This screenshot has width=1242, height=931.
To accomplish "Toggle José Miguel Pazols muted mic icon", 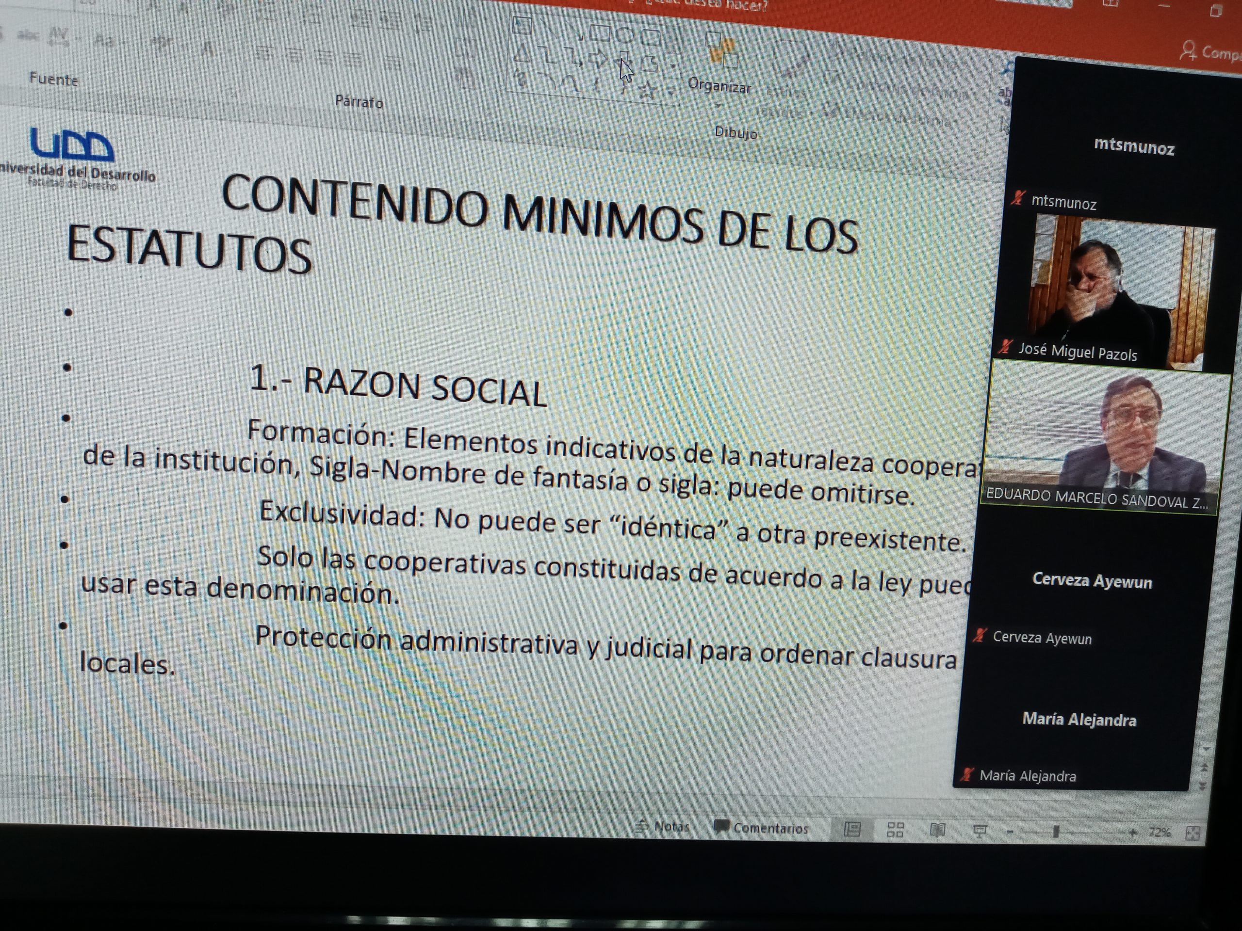I will 1005,347.
